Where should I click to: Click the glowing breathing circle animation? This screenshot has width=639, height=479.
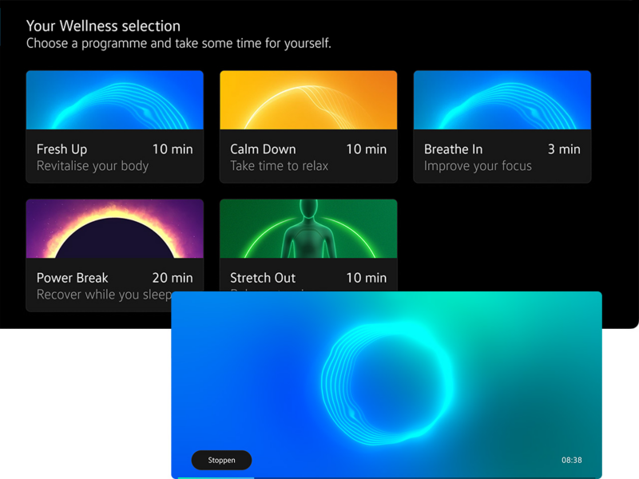pyautogui.click(x=387, y=383)
